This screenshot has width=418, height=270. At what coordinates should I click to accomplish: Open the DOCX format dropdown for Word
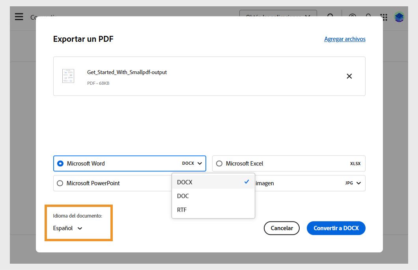tap(193, 163)
